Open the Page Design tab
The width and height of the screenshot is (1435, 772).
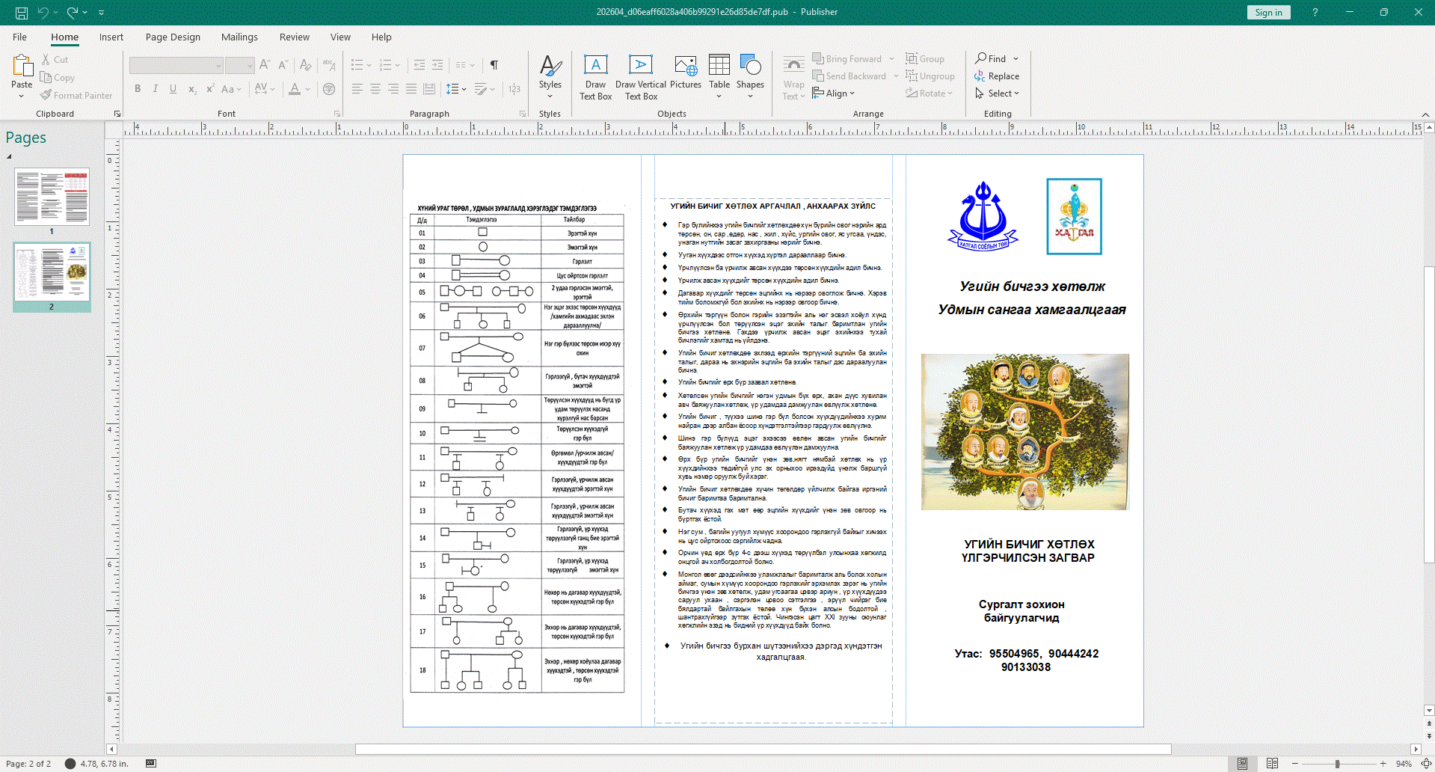173,37
